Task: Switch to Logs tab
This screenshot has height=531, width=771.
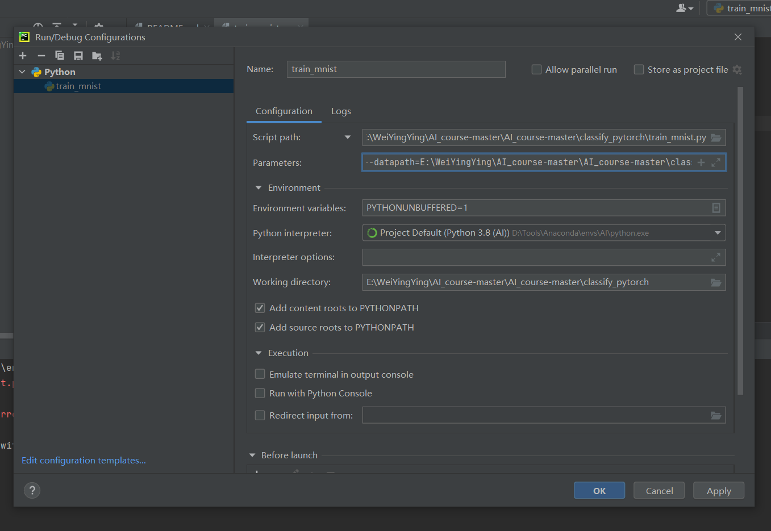Action: click(x=341, y=111)
